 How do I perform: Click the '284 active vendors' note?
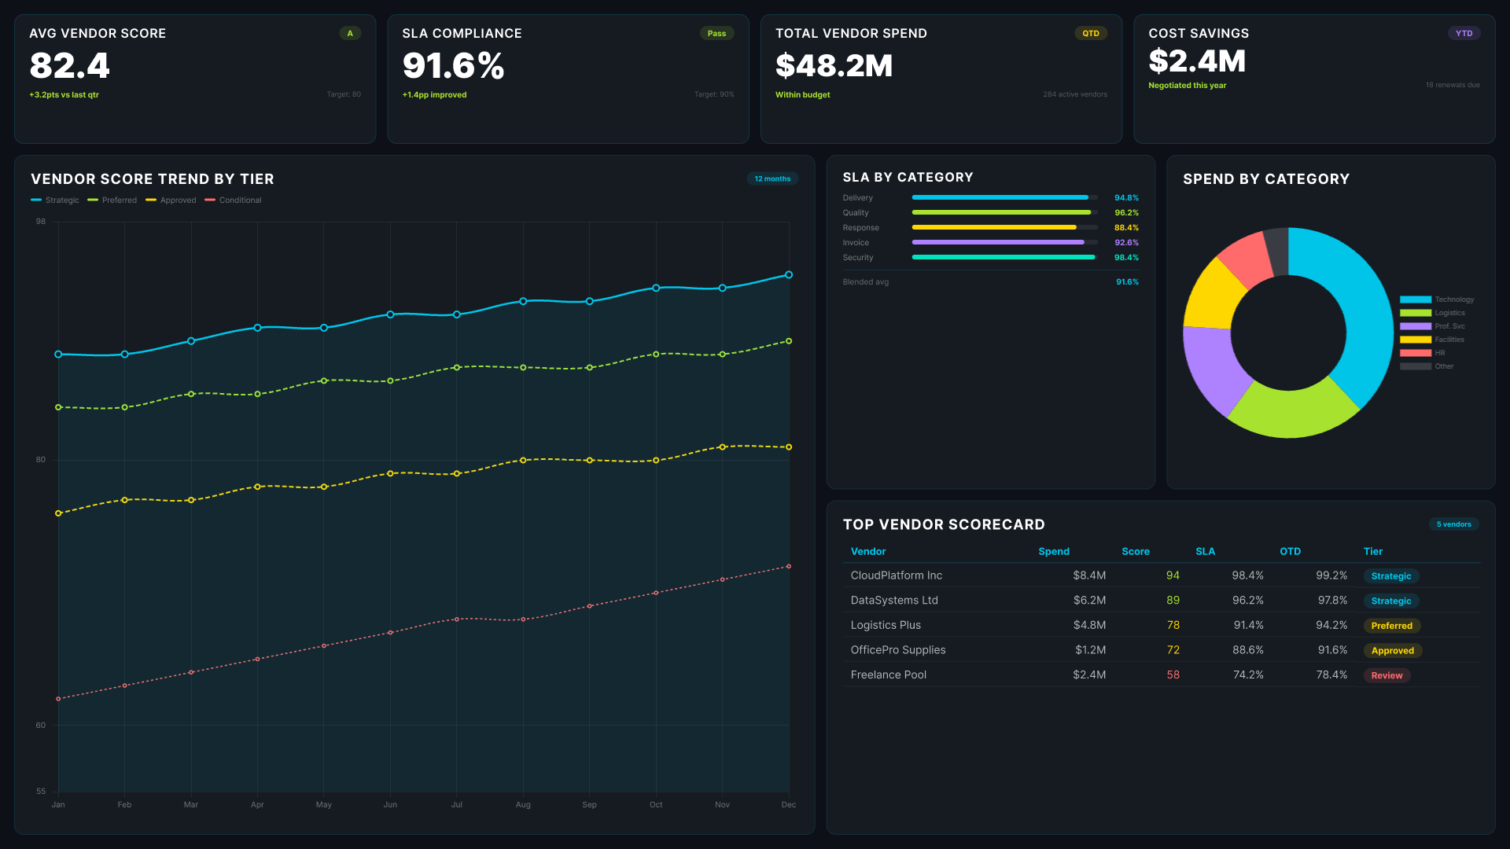point(1075,94)
